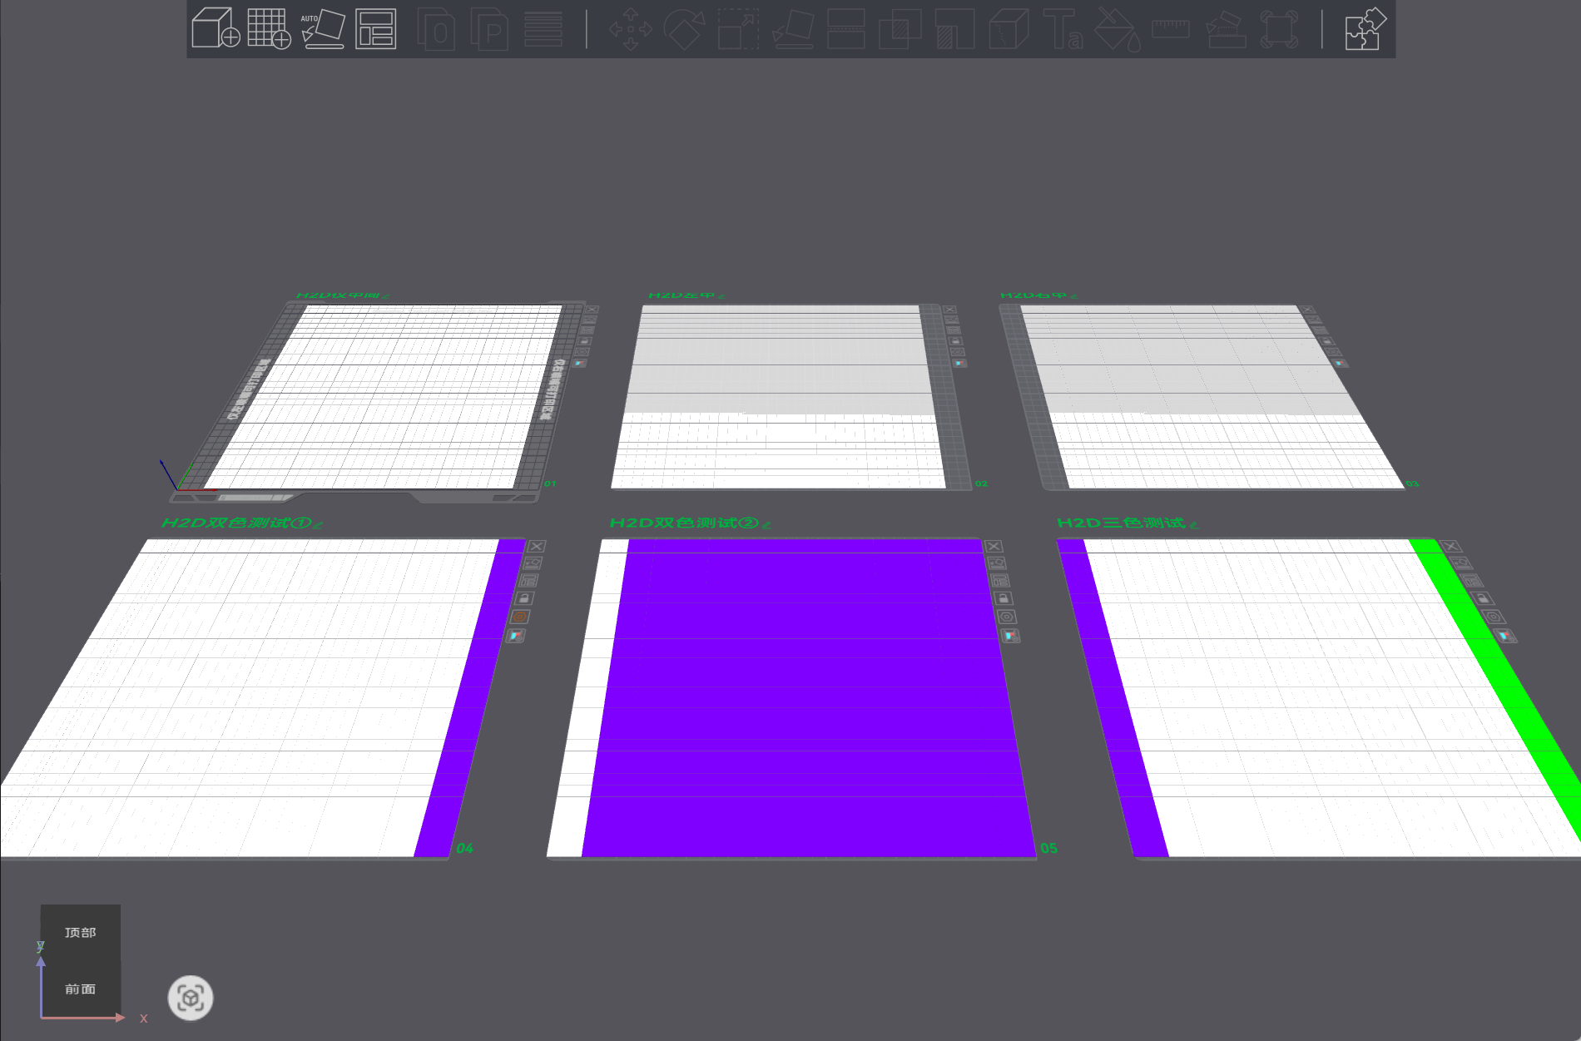
Task: Toggle the lock on H2D三色测试 plate
Action: coord(1483,598)
